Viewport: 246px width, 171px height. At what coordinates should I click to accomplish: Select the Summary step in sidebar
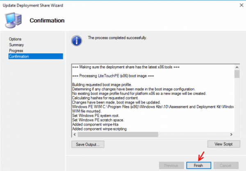[16, 45]
